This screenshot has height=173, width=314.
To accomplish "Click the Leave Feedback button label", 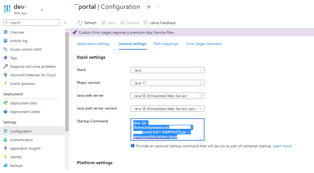I will 163,23.
